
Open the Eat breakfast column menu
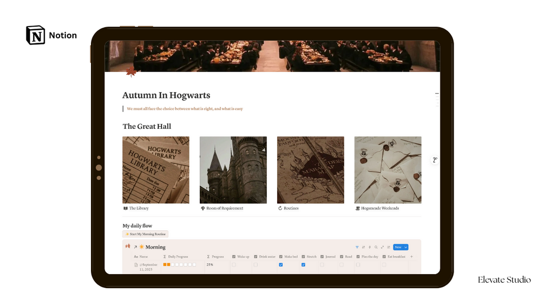pyautogui.click(x=394, y=257)
